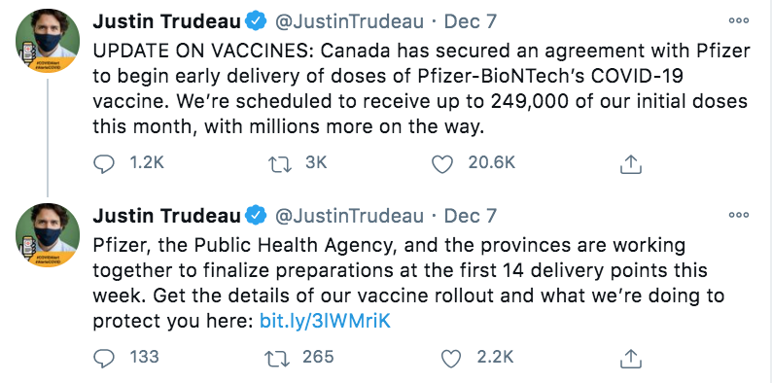772x383 pixels.
Task: Open Justin Trudeau profile from first tweet name
Action: point(167,21)
